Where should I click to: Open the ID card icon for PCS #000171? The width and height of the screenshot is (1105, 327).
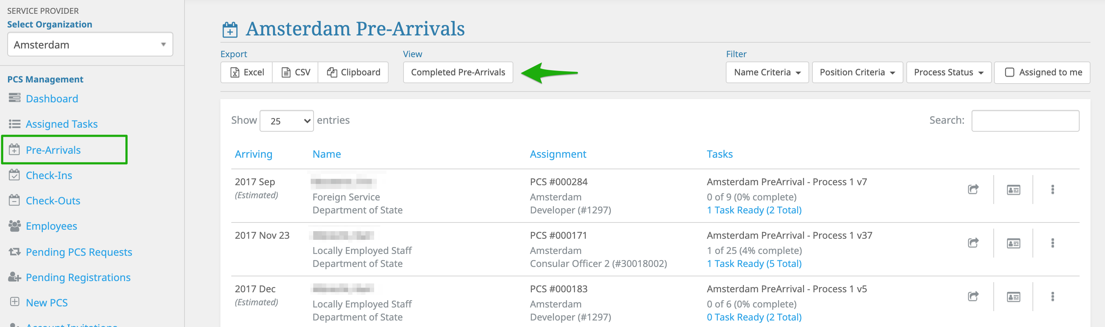1013,243
